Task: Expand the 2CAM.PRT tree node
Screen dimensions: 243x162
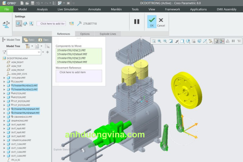Action: point(4,82)
